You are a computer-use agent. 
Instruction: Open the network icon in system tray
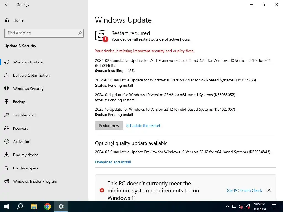[234, 206]
